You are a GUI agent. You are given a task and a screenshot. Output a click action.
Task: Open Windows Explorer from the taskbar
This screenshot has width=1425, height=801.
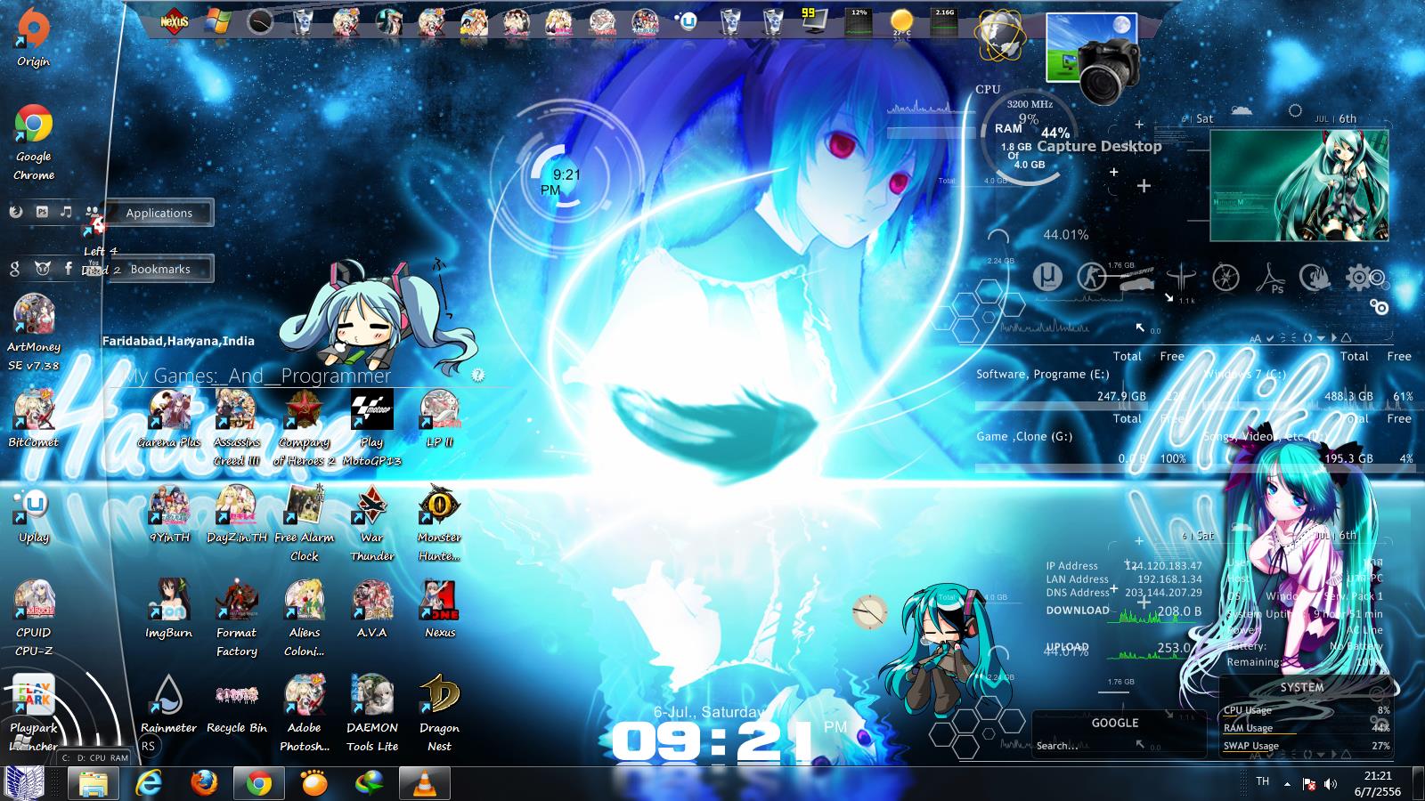[94, 784]
